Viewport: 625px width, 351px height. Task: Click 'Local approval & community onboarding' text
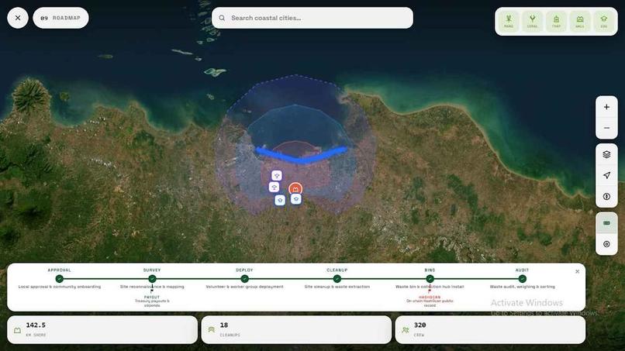60,287
